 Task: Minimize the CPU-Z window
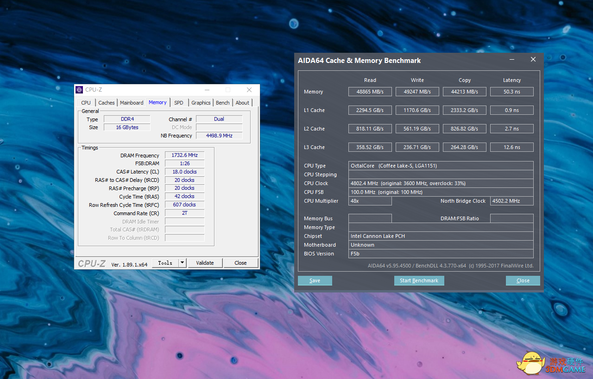coord(207,90)
